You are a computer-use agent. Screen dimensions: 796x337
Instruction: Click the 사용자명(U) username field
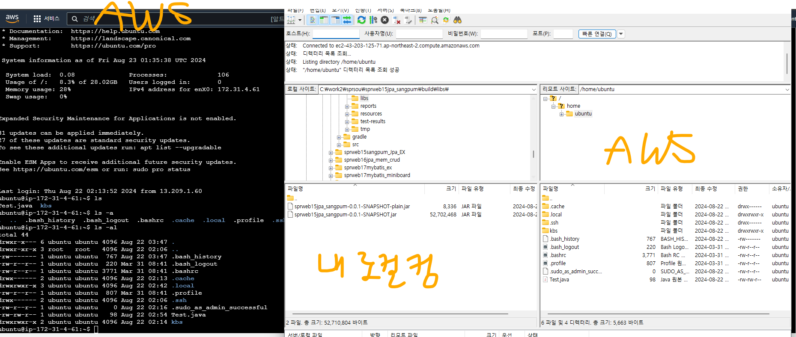tap(419, 34)
